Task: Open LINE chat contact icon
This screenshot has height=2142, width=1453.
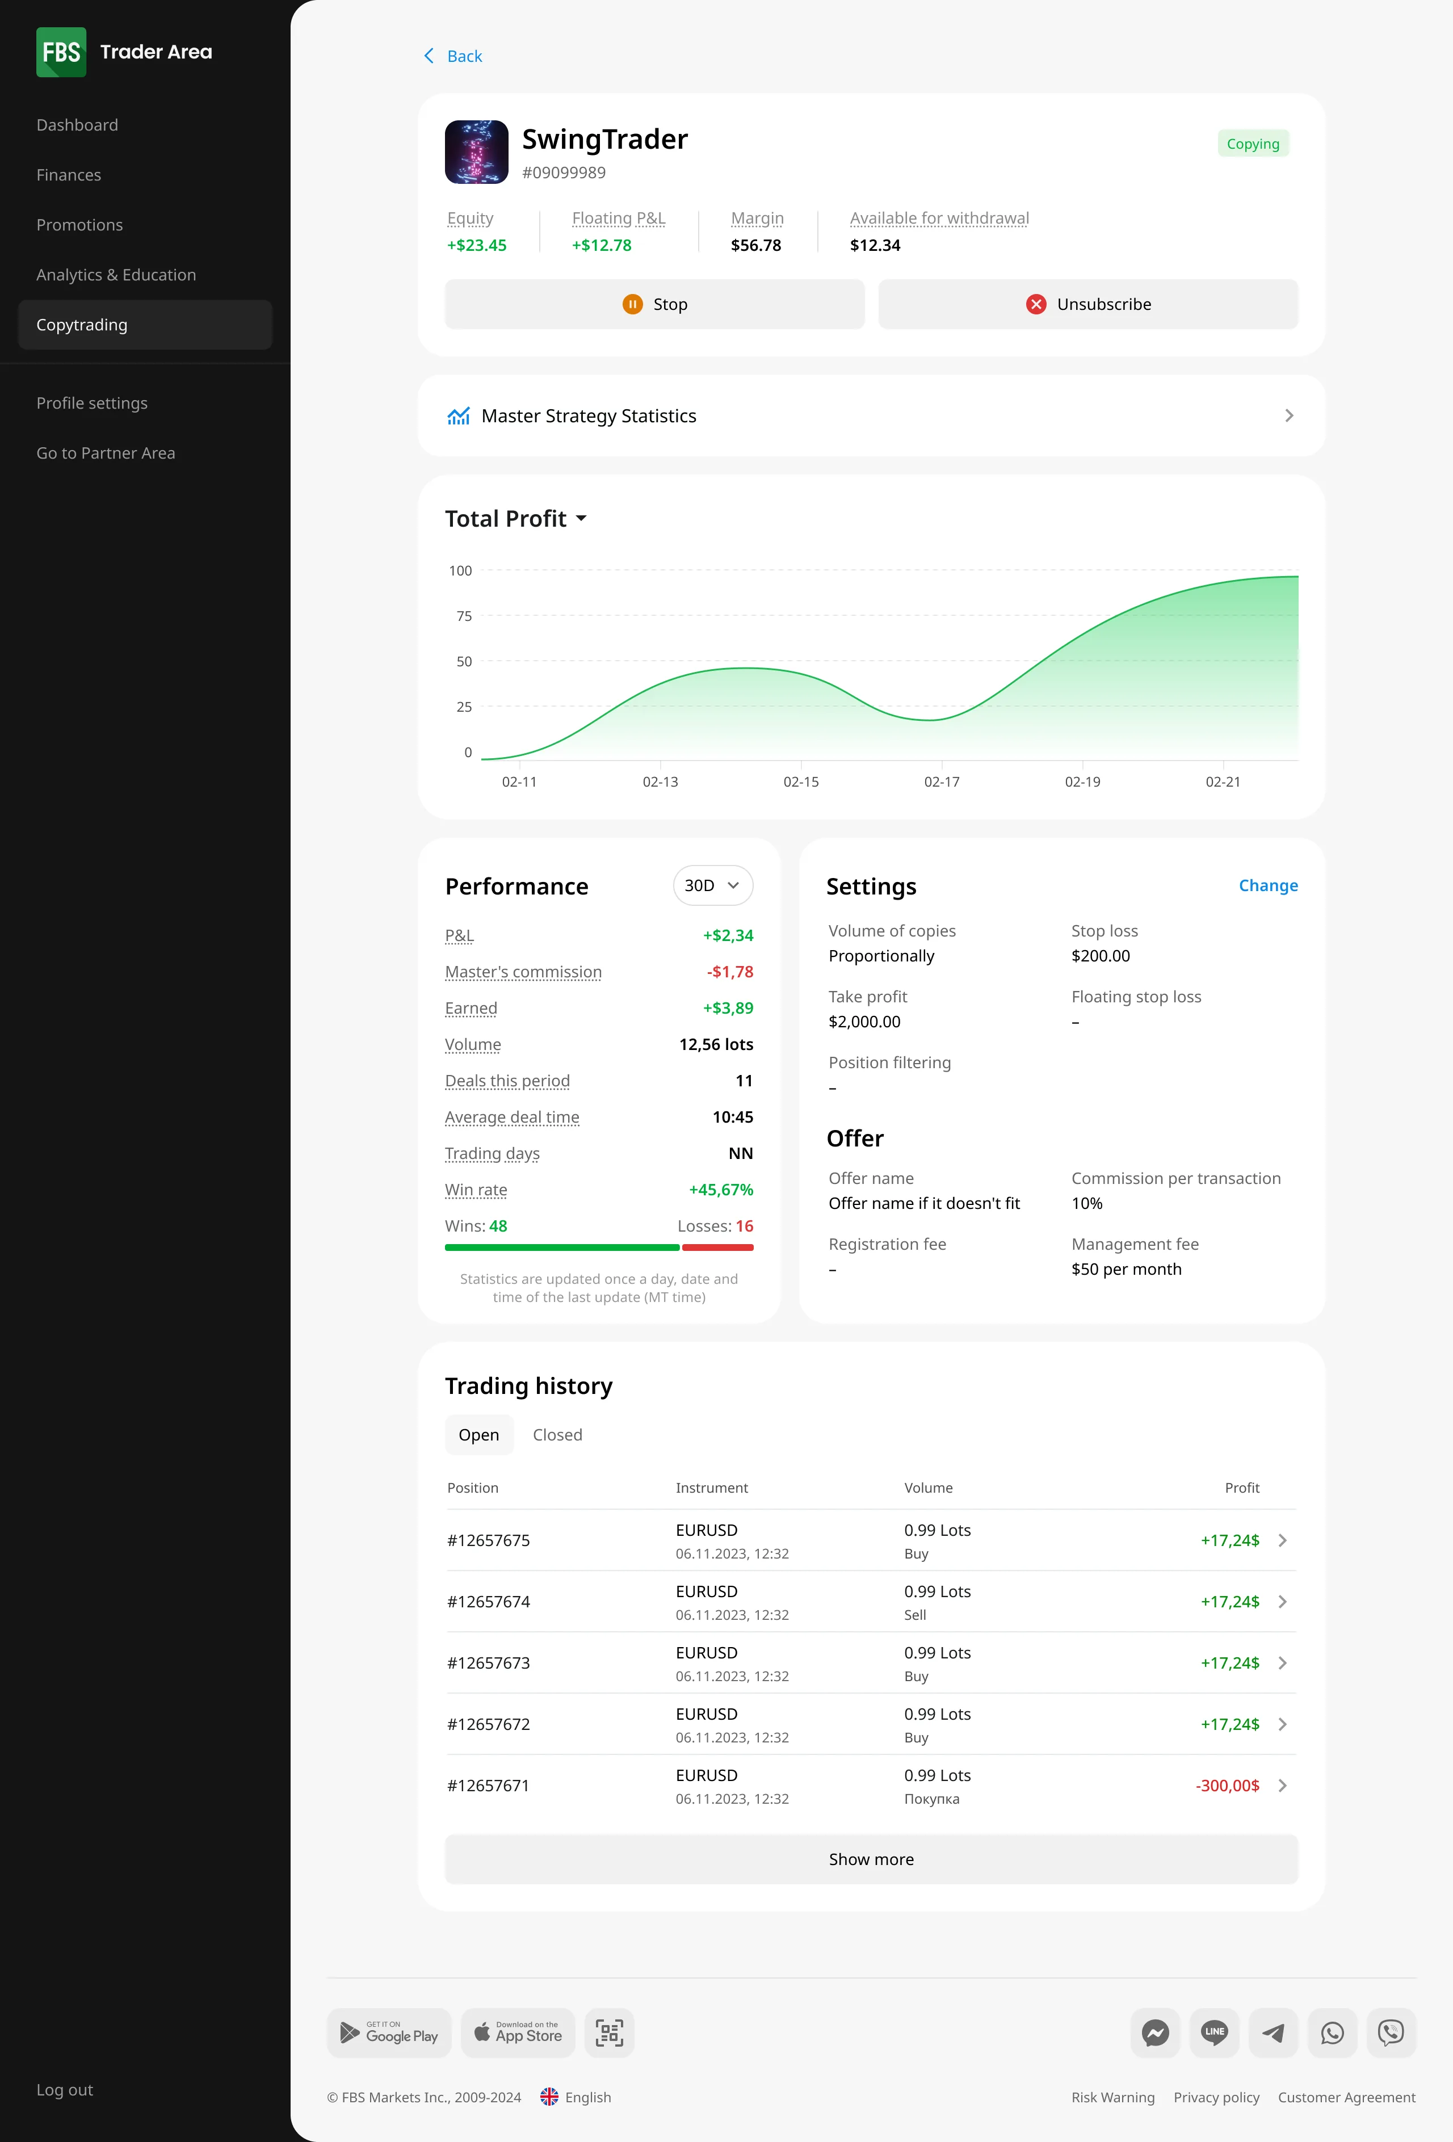Action: [x=1214, y=2032]
